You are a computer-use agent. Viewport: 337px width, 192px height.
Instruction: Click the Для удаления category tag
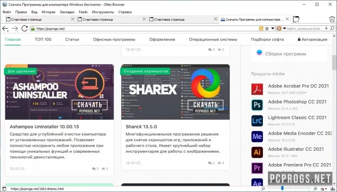(21, 71)
